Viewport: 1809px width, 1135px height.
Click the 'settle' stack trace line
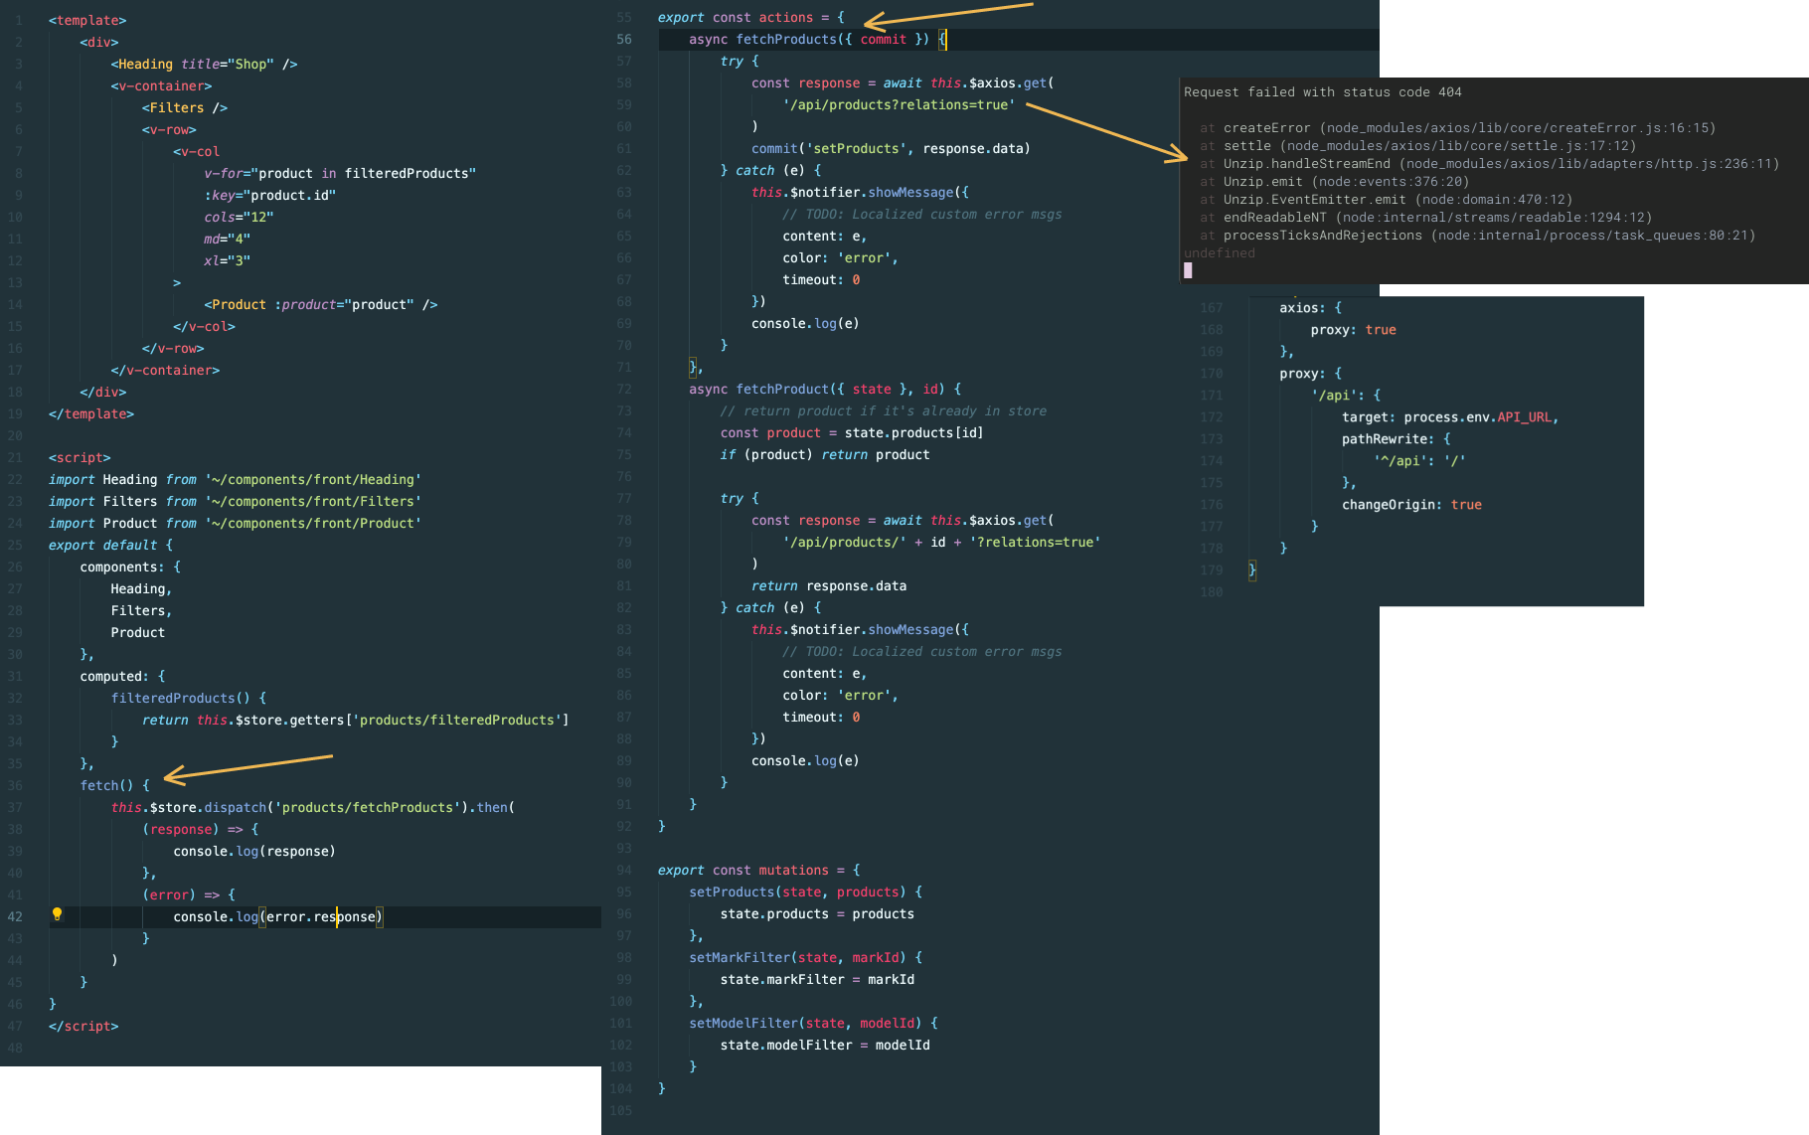(1418, 146)
